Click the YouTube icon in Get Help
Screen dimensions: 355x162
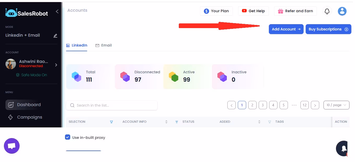pos(244,11)
